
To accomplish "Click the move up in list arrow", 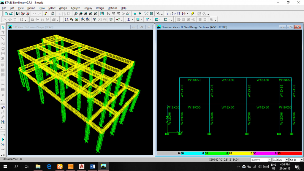I will (135, 14).
